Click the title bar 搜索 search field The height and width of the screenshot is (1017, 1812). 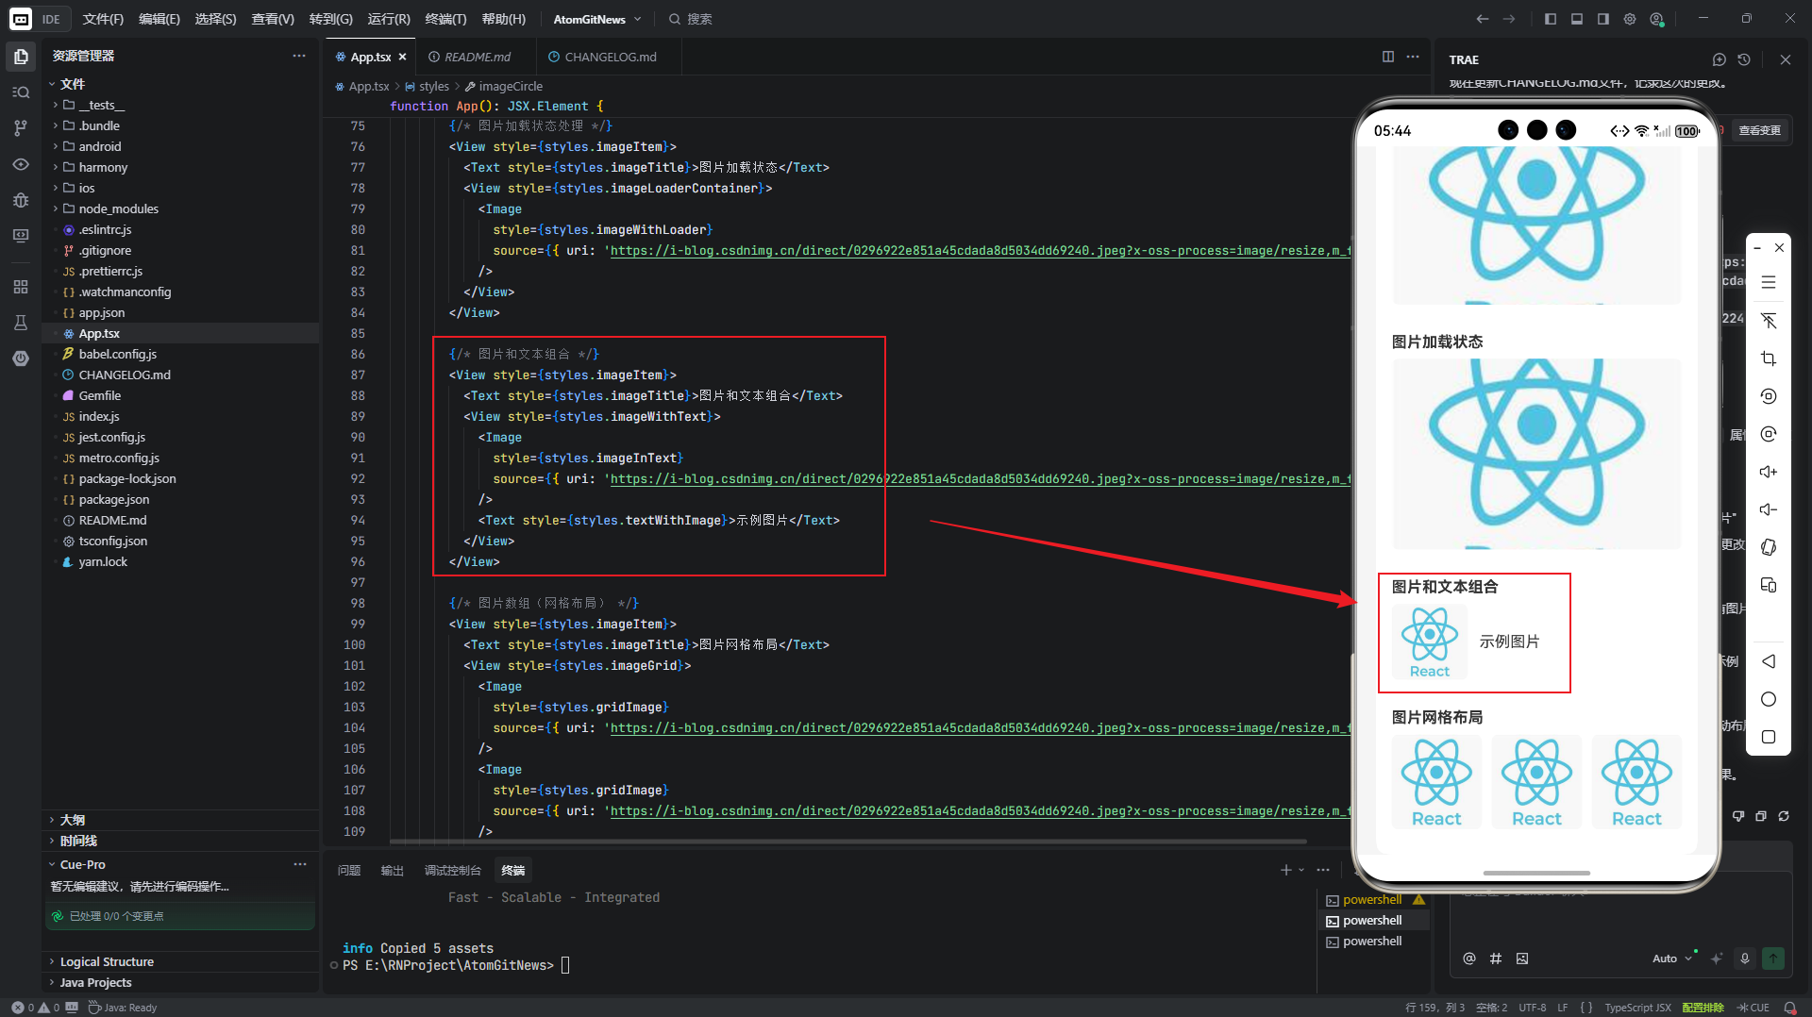click(x=690, y=19)
